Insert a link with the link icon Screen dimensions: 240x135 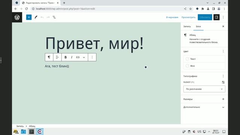tap(78, 57)
